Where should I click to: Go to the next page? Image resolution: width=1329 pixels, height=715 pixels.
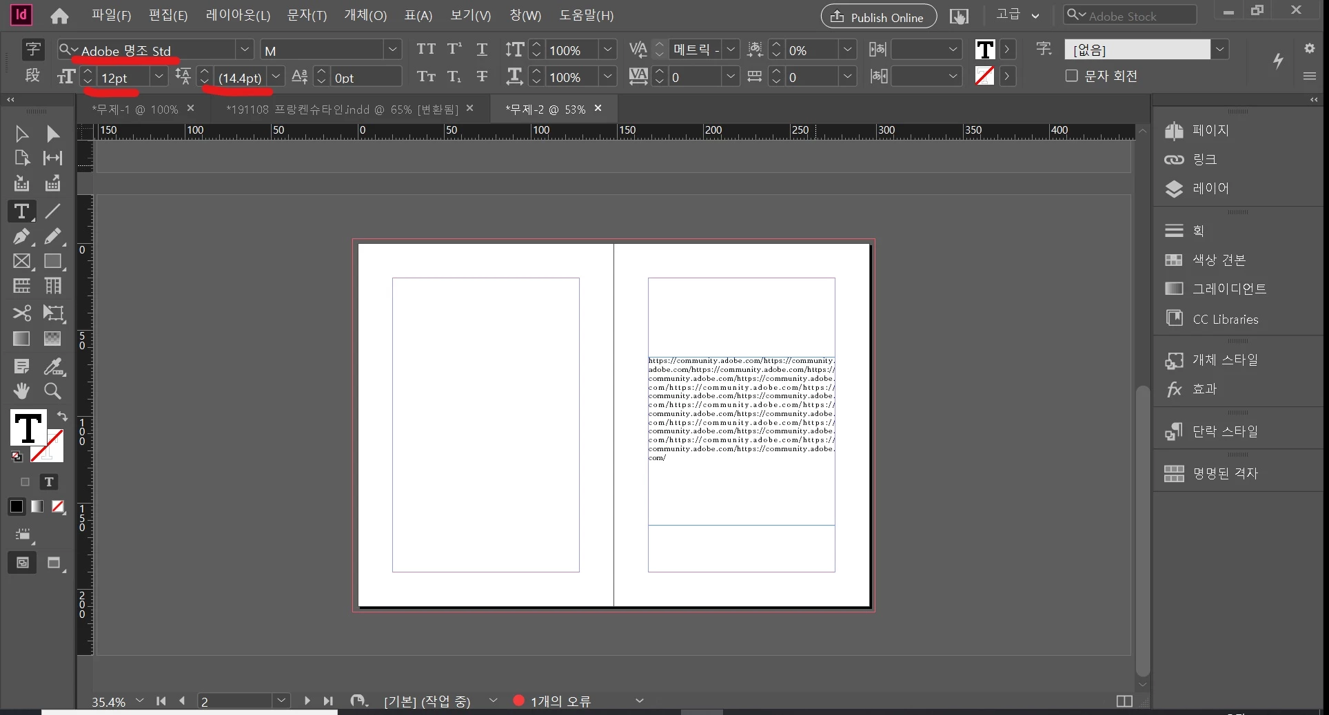click(307, 701)
